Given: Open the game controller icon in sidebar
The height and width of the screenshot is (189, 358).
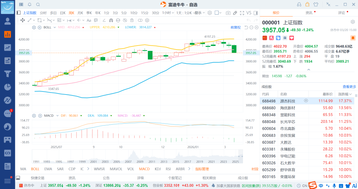Looking at the screenshot, I should 8,139.
